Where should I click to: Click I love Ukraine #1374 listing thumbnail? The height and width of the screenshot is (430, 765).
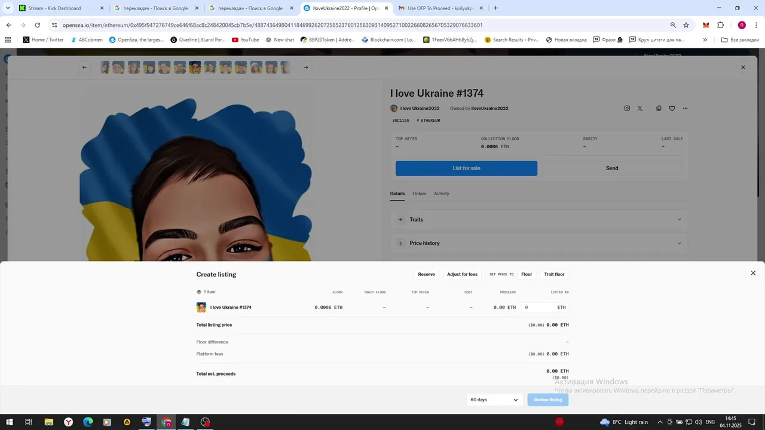(201, 308)
